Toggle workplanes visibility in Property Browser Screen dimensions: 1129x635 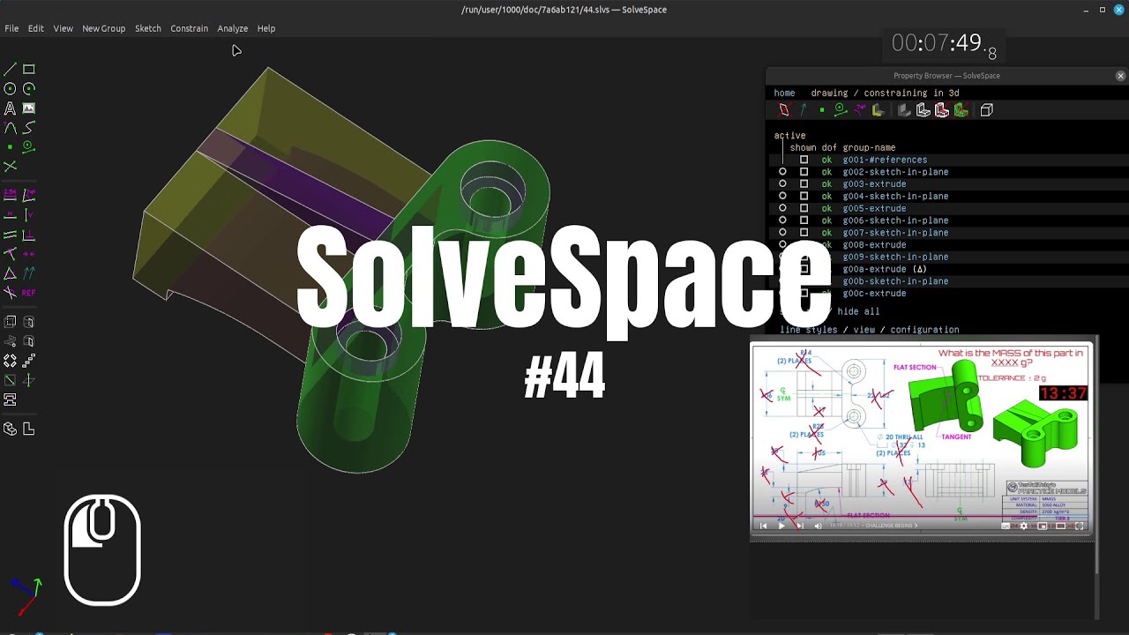click(x=784, y=110)
